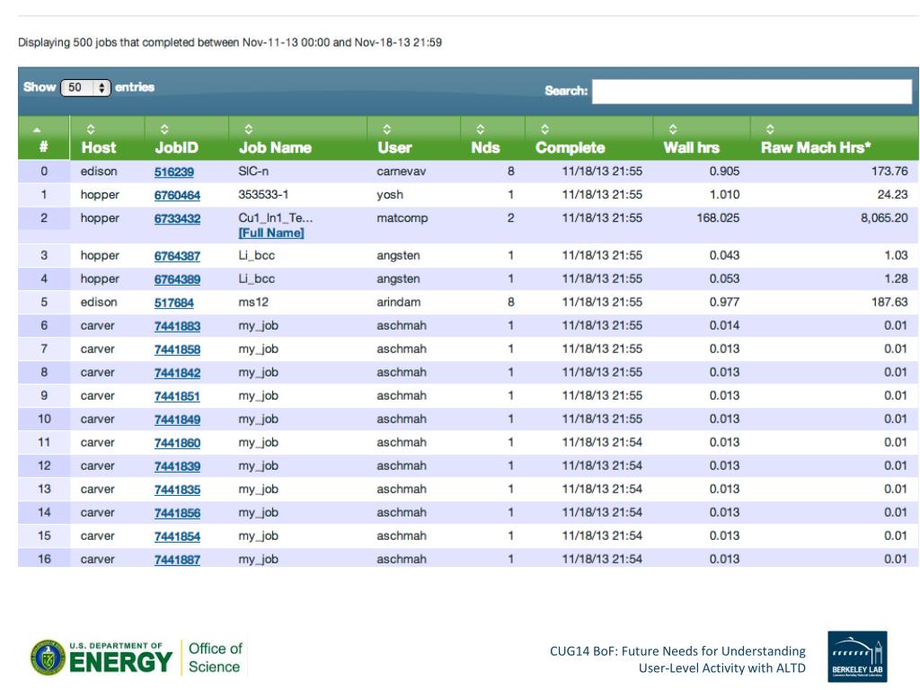Select wall hours value 0.014
This screenshot has height=690, width=920.
pos(725,325)
